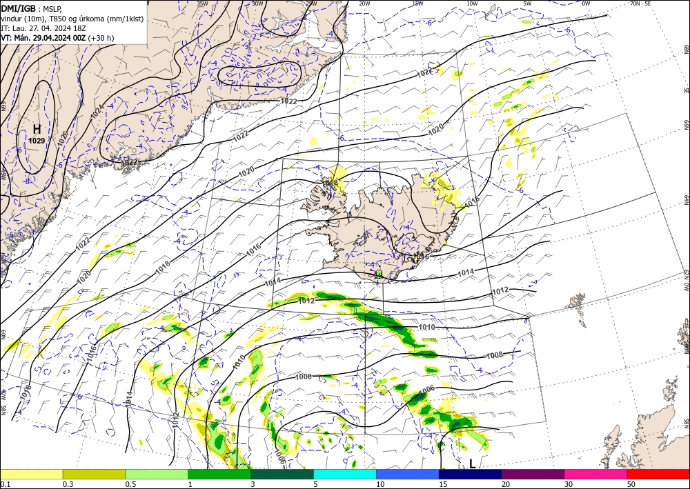690x489 pixels.
Task: Click the light green 0.5–1 legend swatch
Action: (x=157, y=474)
